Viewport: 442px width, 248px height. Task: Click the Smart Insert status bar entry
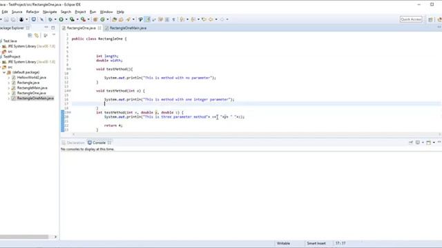tap(316, 243)
